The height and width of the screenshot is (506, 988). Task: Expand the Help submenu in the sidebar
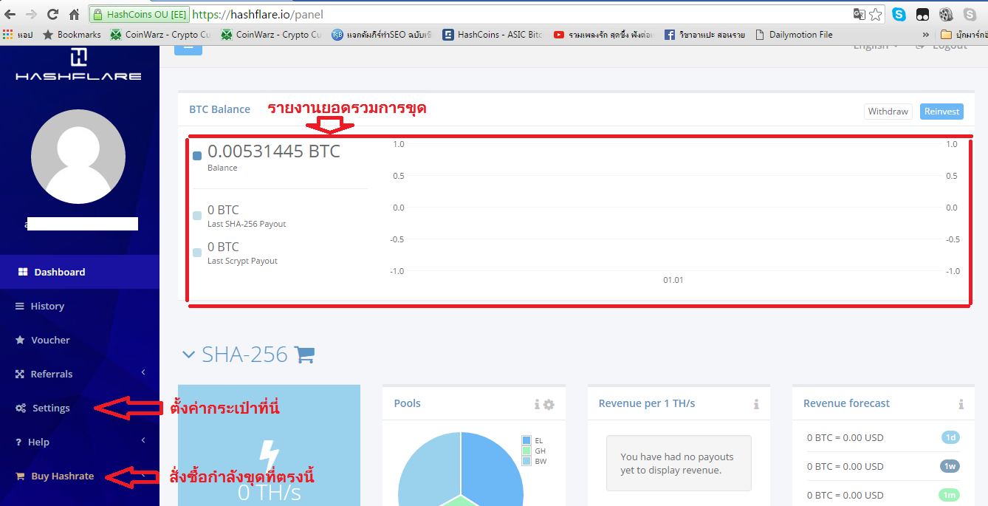click(x=143, y=441)
